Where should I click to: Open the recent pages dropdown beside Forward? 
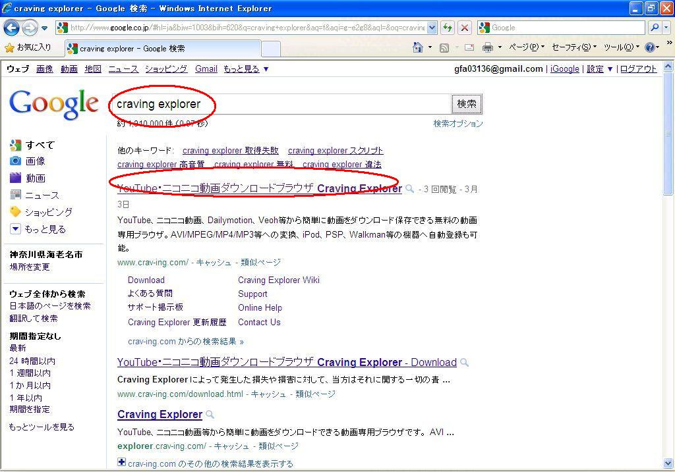click(x=44, y=28)
